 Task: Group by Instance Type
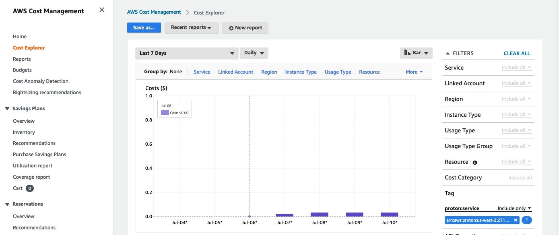tap(301, 72)
